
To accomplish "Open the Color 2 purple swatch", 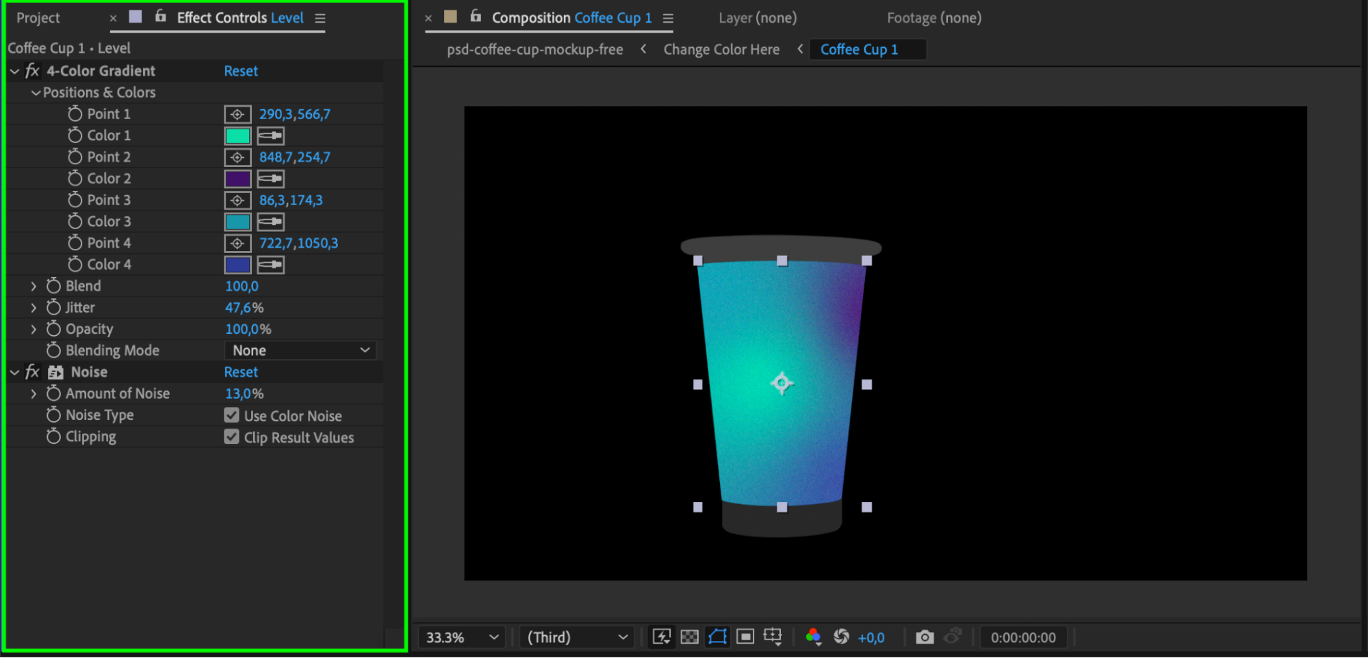I will point(237,179).
